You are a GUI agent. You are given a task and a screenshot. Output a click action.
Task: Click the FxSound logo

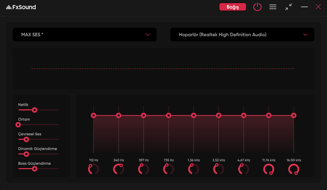point(21,7)
